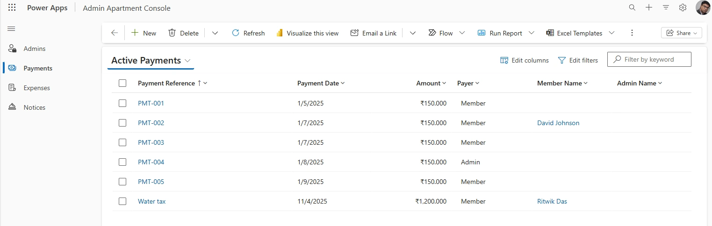Image resolution: width=712 pixels, height=226 pixels.
Task: Click the Share button
Action: coord(681,33)
